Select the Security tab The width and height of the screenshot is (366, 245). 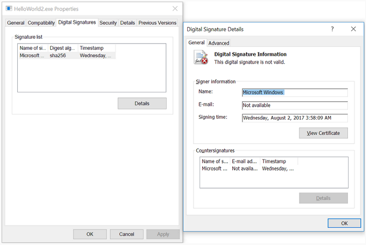pos(108,23)
